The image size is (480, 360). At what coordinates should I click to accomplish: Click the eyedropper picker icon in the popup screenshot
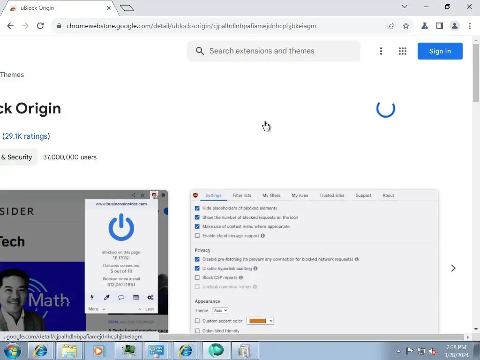click(106, 297)
